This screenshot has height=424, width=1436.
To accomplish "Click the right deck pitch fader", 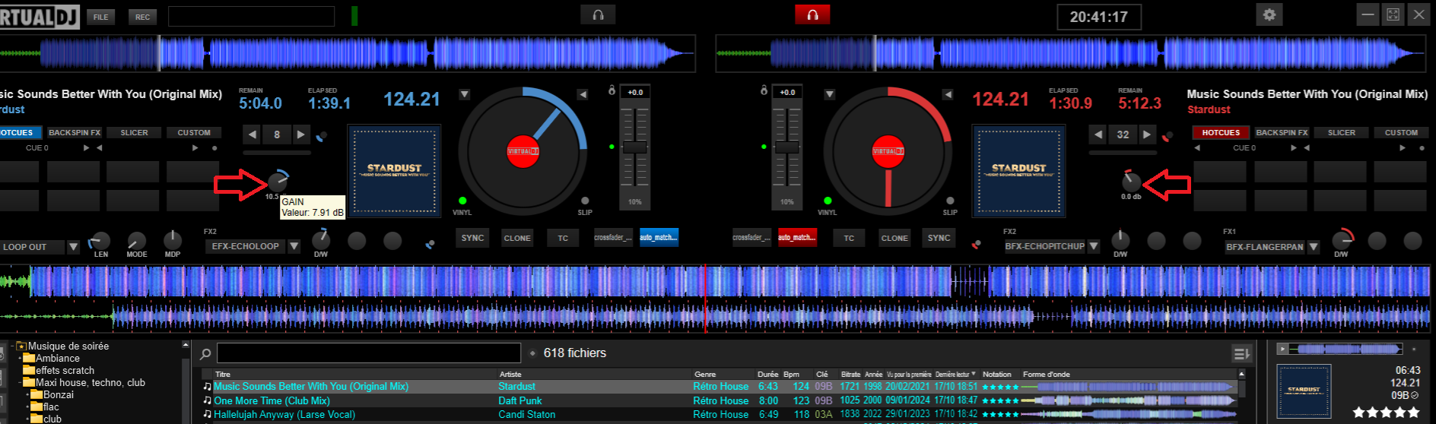I will tap(786, 147).
